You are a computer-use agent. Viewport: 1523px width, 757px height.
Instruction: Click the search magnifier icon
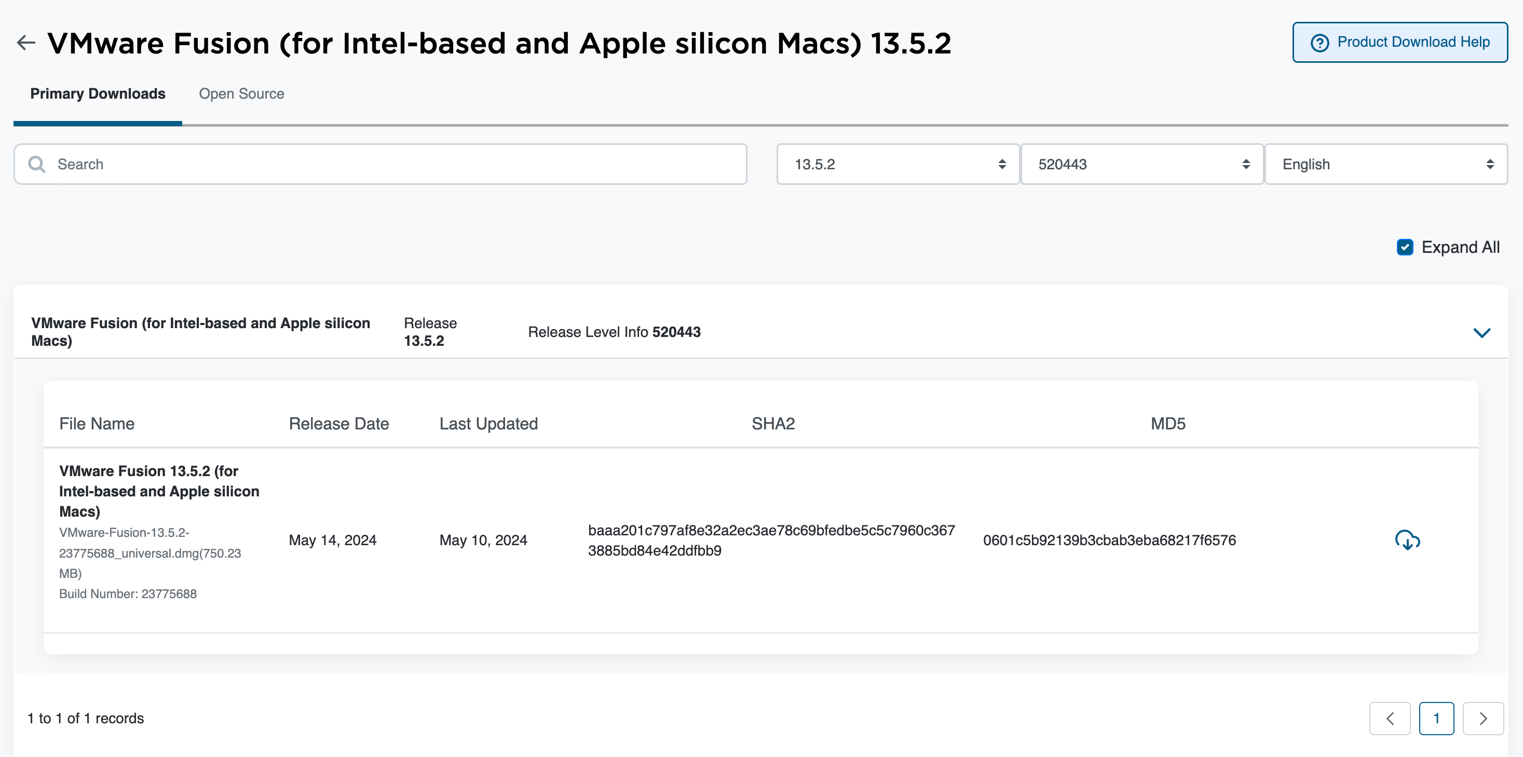coord(37,165)
